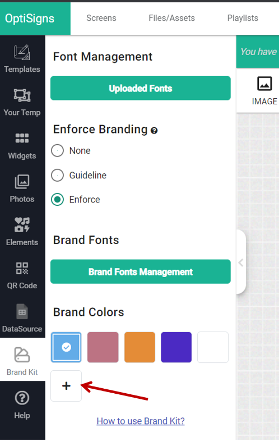Switch to the Files/Assets tab
Image resolution: width=279 pixels, height=442 pixels.
172,18
